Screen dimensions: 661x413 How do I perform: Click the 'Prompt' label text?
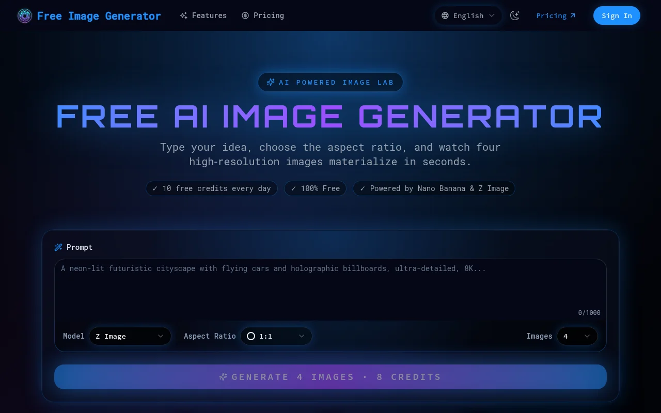click(x=80, y=247)
